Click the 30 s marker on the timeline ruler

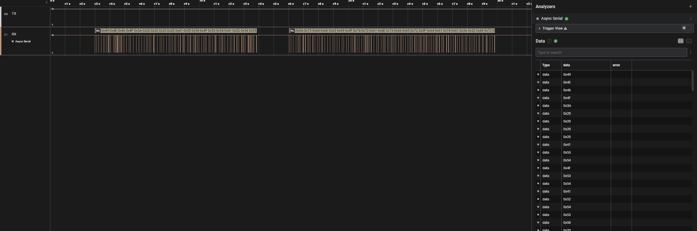[x=500, y=1]
